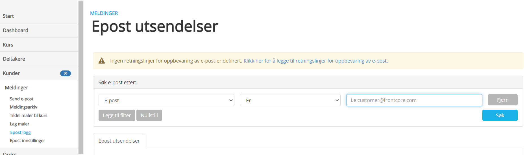The width and height of the screenshot is (527, 155).
Task: Go to Dashboard in the sidebar
Action: 16,30
